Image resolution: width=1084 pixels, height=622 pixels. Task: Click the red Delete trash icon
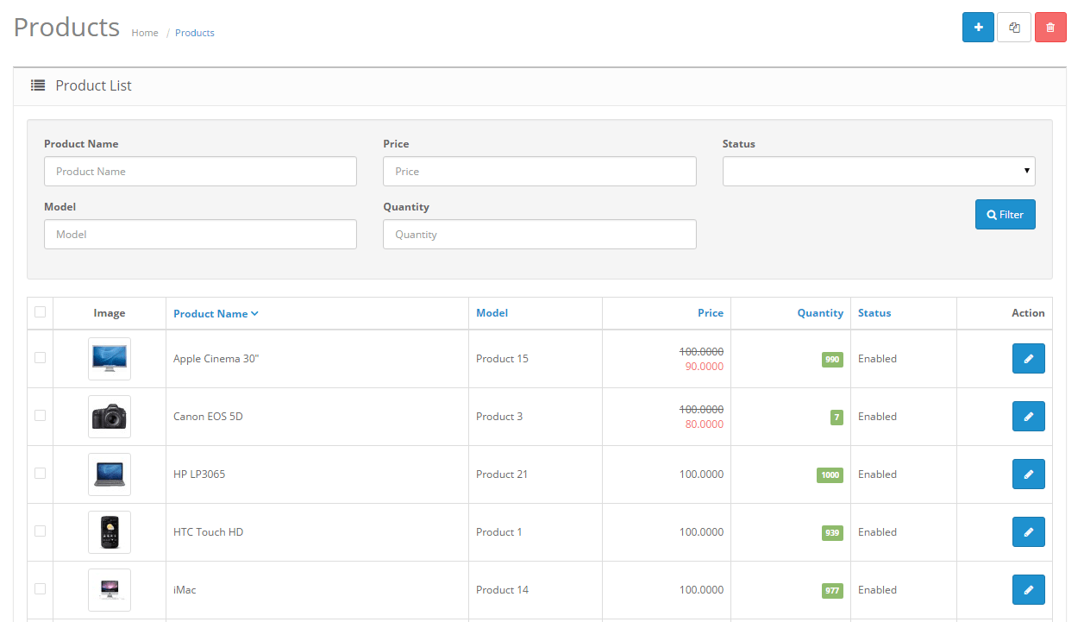tap(1050, 27)
